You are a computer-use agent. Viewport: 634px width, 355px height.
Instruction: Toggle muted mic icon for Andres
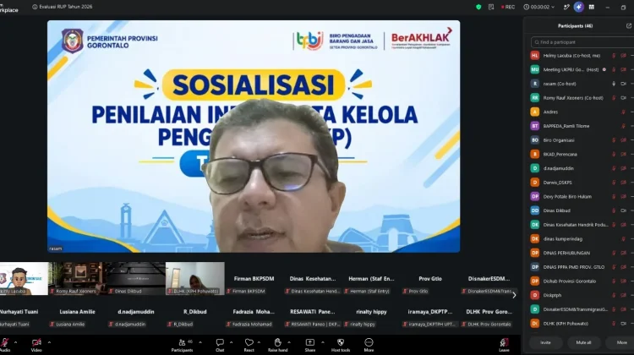click(623, 112)
